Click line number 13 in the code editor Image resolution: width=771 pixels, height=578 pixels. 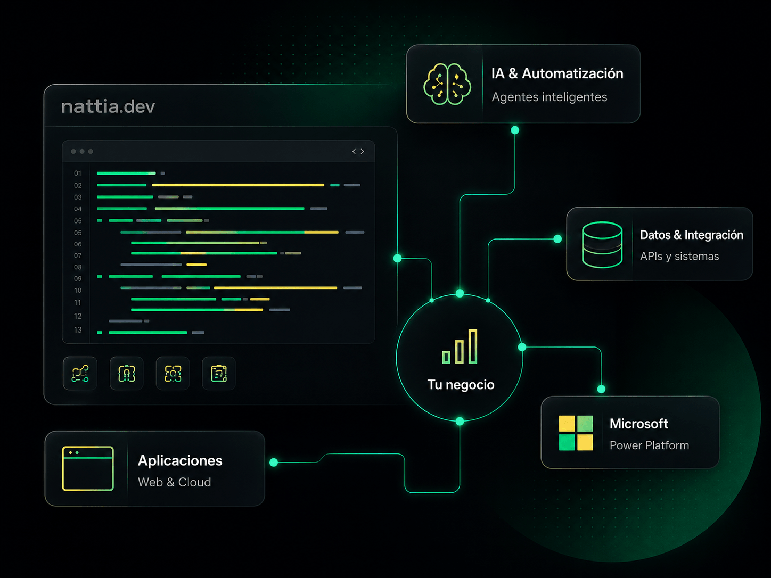pos(78,330)
